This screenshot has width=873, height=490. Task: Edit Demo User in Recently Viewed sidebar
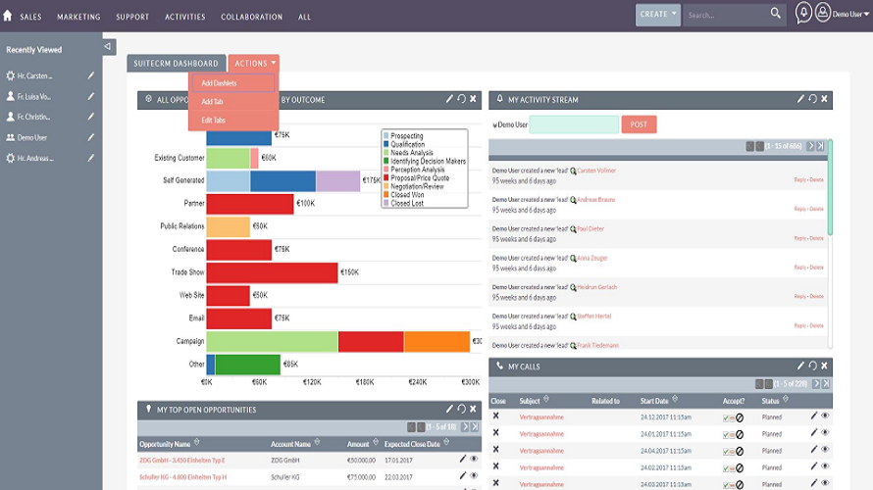pos(91,138)
